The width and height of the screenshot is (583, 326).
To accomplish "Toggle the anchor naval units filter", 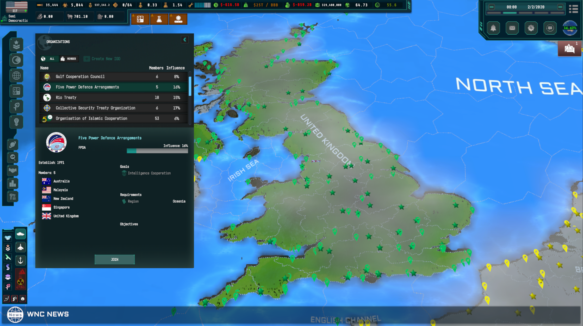I will (20, 260).
